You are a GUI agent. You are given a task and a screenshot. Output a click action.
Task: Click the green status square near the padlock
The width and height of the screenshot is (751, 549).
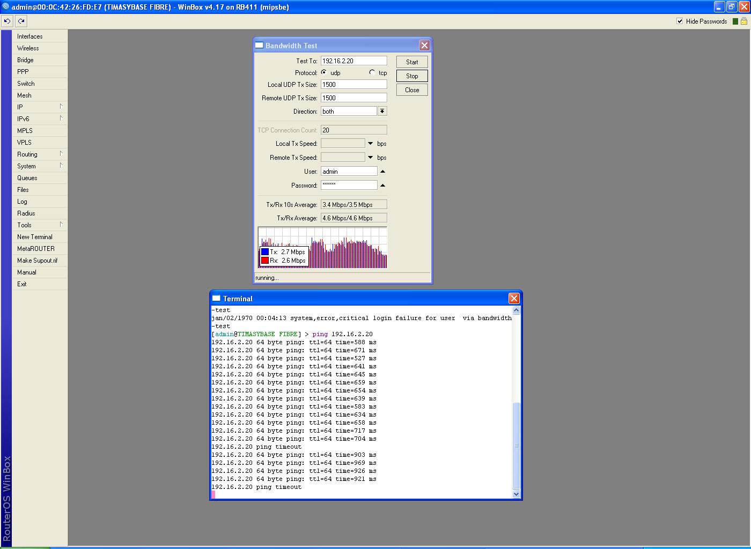734,21
